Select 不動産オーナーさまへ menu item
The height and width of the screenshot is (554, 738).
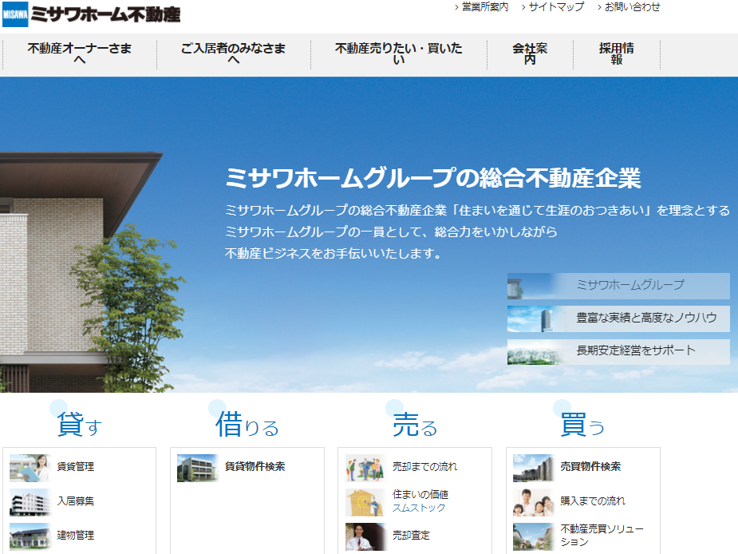coord(80,53)
